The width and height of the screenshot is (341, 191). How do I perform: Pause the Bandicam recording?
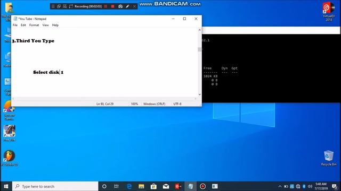(105, 6)
